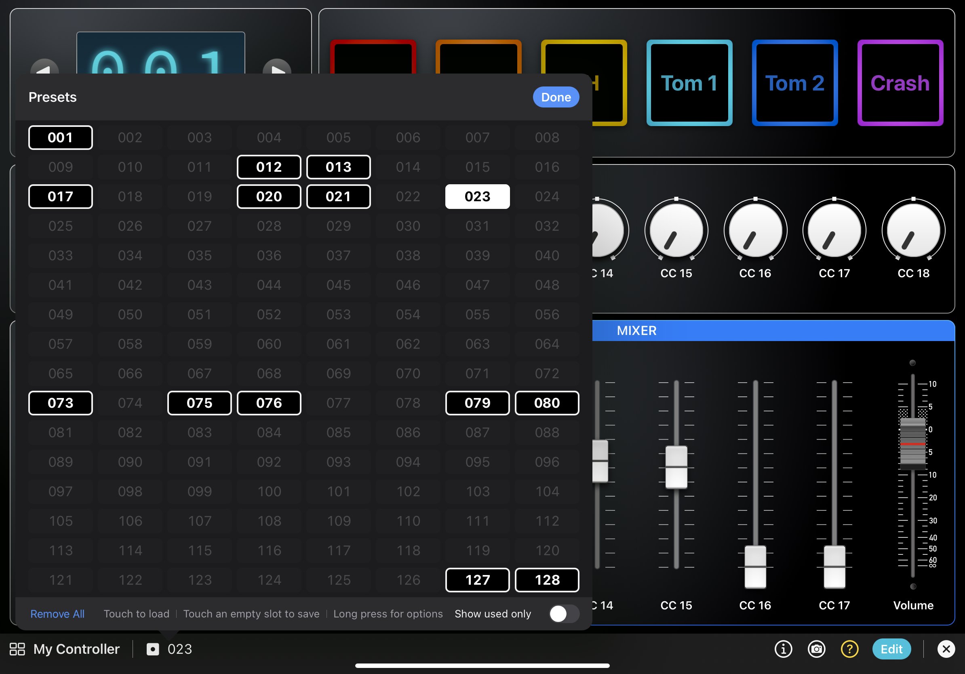Load preset 128
Viewport: 965px width, 674px height.
point(547,580)
